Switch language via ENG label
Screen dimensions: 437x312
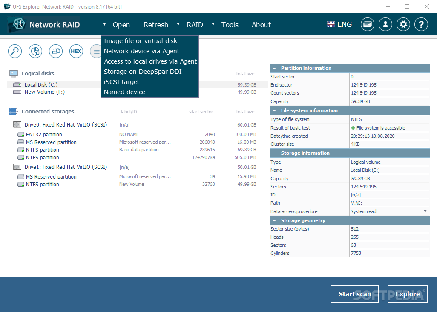(x=345, y=25)
